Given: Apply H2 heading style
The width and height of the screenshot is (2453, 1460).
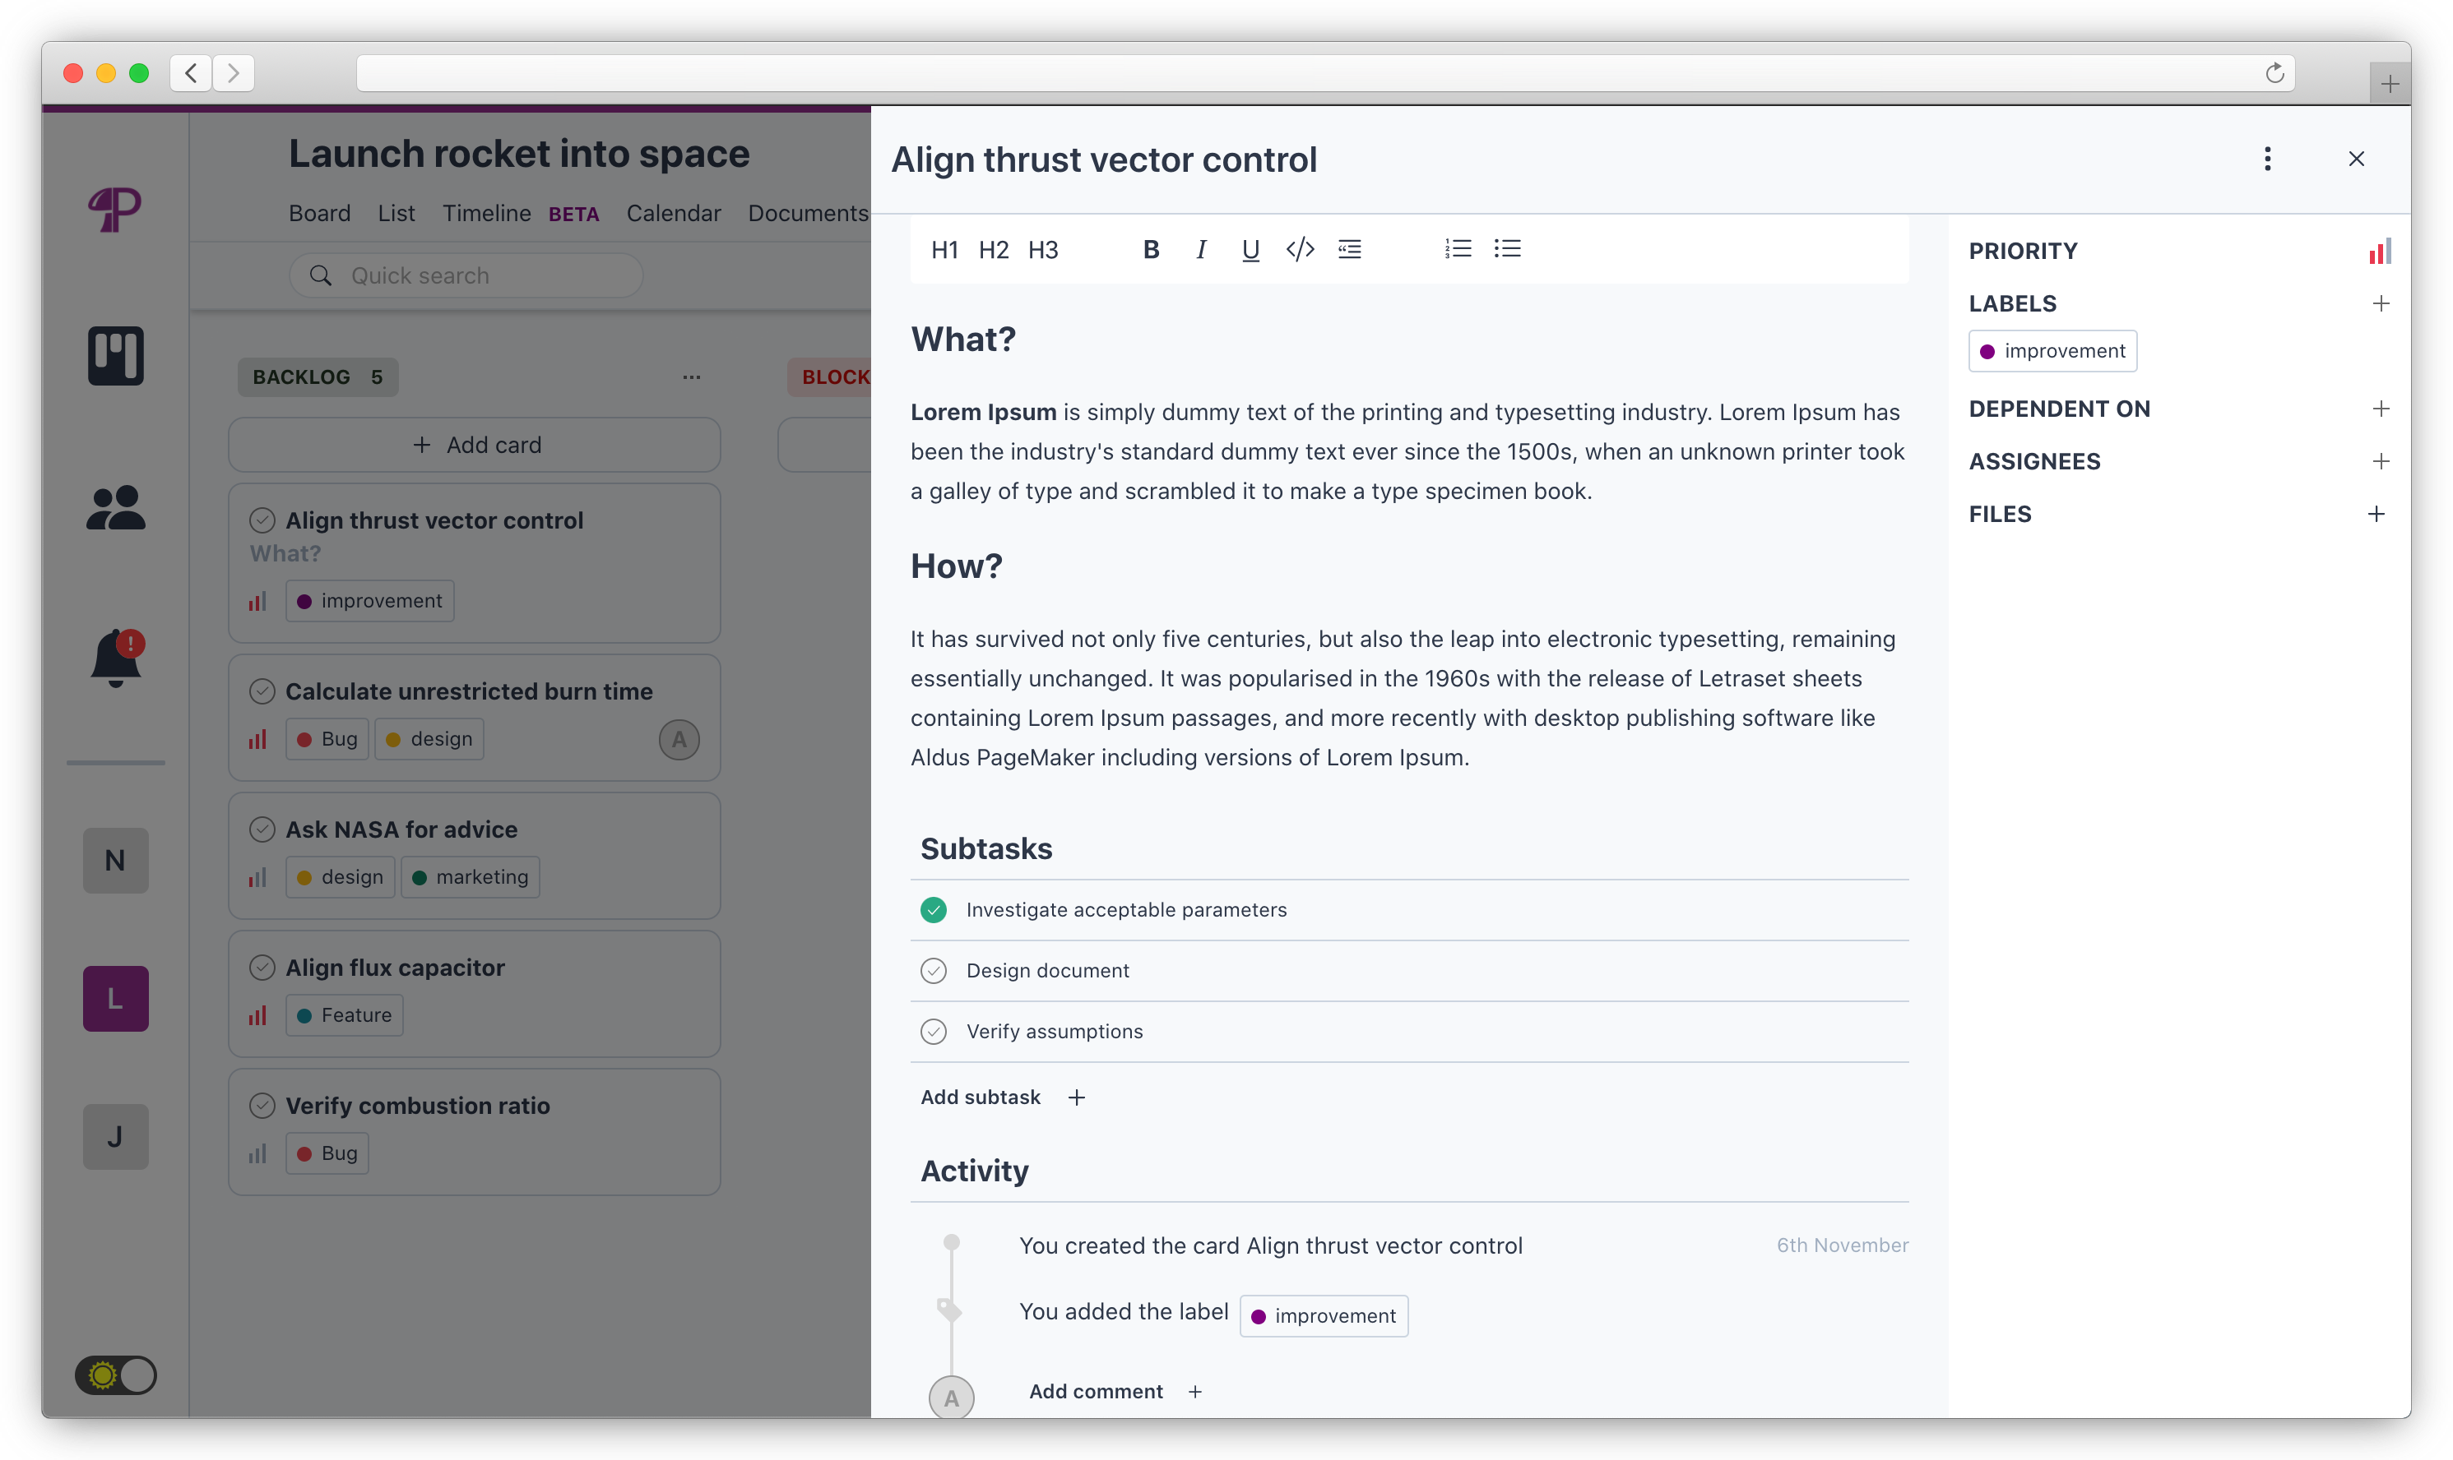Looking at the screenshot, I should [x=993, y=250].
